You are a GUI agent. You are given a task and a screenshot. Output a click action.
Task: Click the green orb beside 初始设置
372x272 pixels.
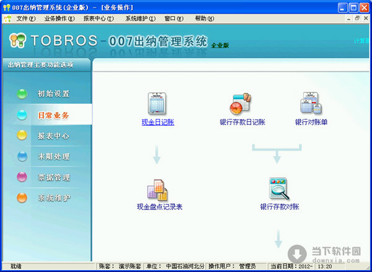[x=22, y=94]
